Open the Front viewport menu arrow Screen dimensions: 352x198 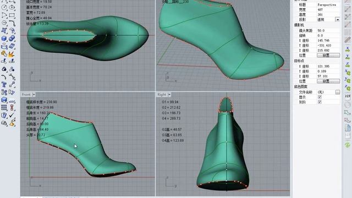tap(34, 95)
